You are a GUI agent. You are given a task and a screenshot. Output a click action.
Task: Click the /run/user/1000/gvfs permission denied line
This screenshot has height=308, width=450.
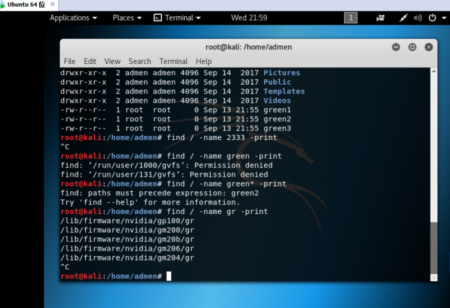pos(167,165)
